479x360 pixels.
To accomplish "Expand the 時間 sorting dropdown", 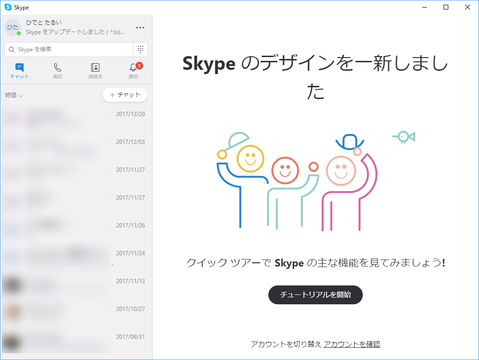I will [x=11, y=95].
